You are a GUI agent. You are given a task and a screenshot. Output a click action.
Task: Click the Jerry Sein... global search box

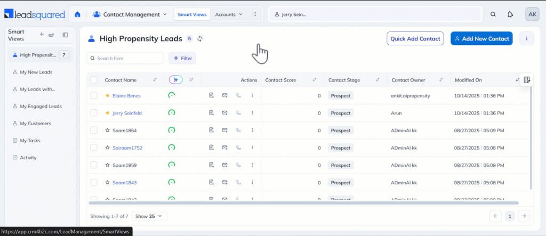(375, 14)
